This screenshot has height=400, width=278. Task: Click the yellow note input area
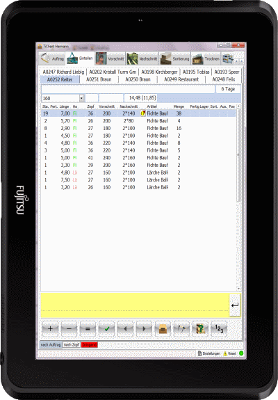(x=135, y=305)
